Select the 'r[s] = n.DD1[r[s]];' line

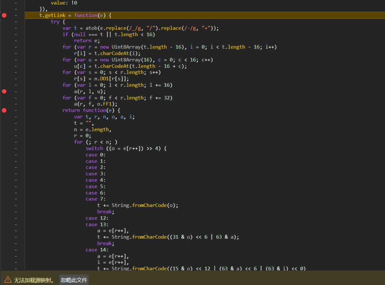pyautogui.click(x=102, y=79)
